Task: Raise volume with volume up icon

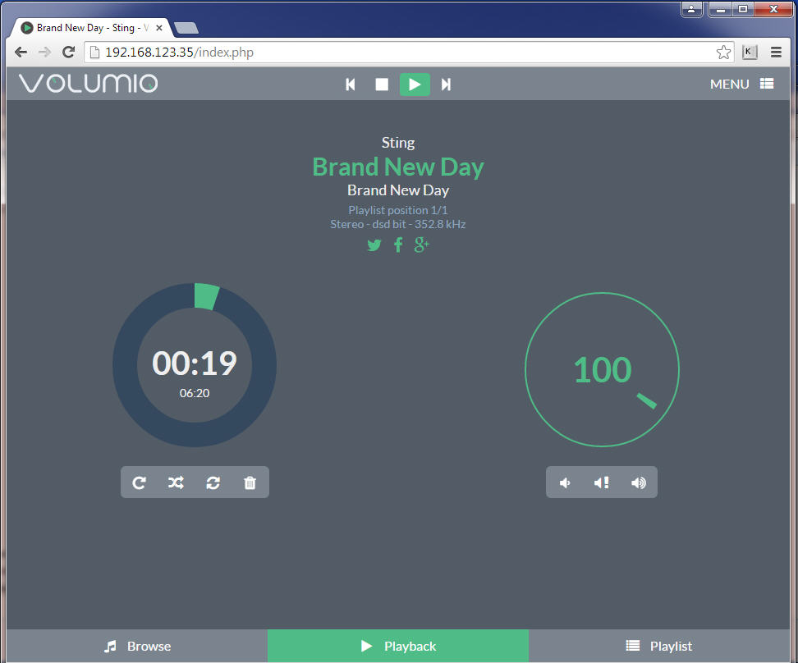Action: [639, 482]
